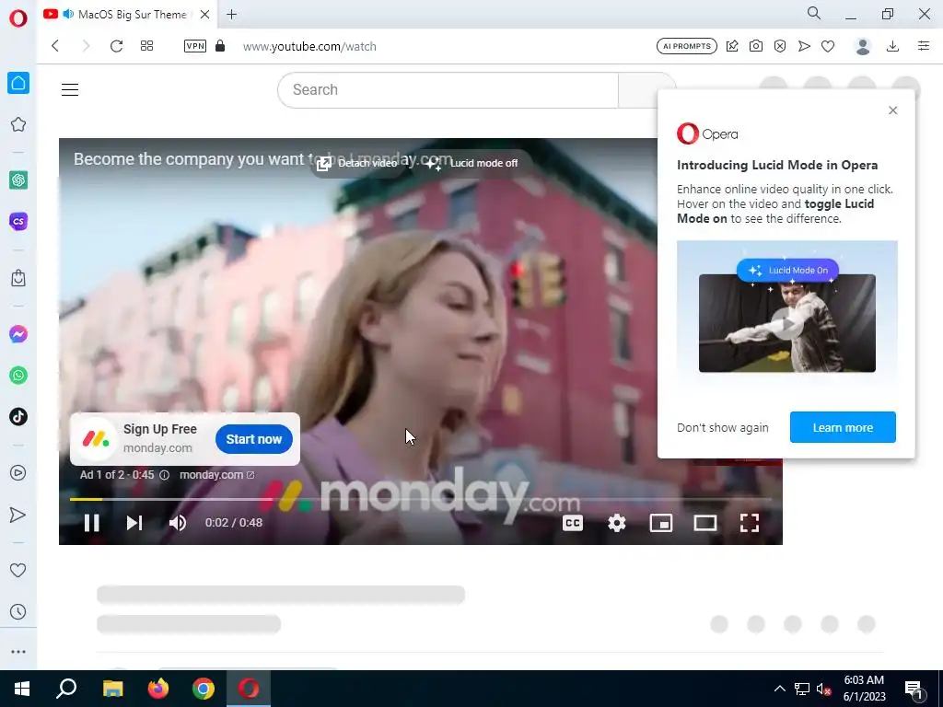Open the YouTube hamburger guide menu
943x707 pixels.
click(70, 89)
